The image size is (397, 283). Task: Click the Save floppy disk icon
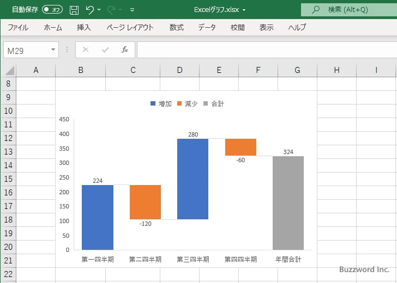click(x=74, y=10)
